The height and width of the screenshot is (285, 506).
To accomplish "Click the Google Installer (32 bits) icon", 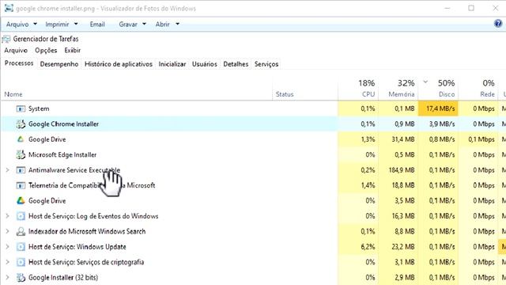I will tap(21, 278).
